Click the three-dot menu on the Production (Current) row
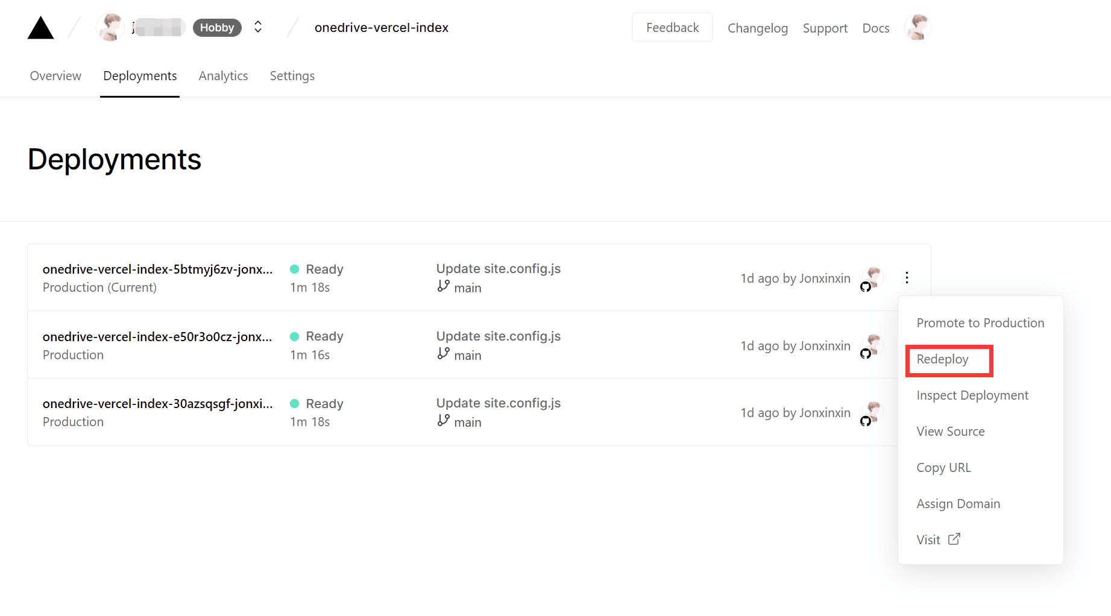 pos(907,278)
